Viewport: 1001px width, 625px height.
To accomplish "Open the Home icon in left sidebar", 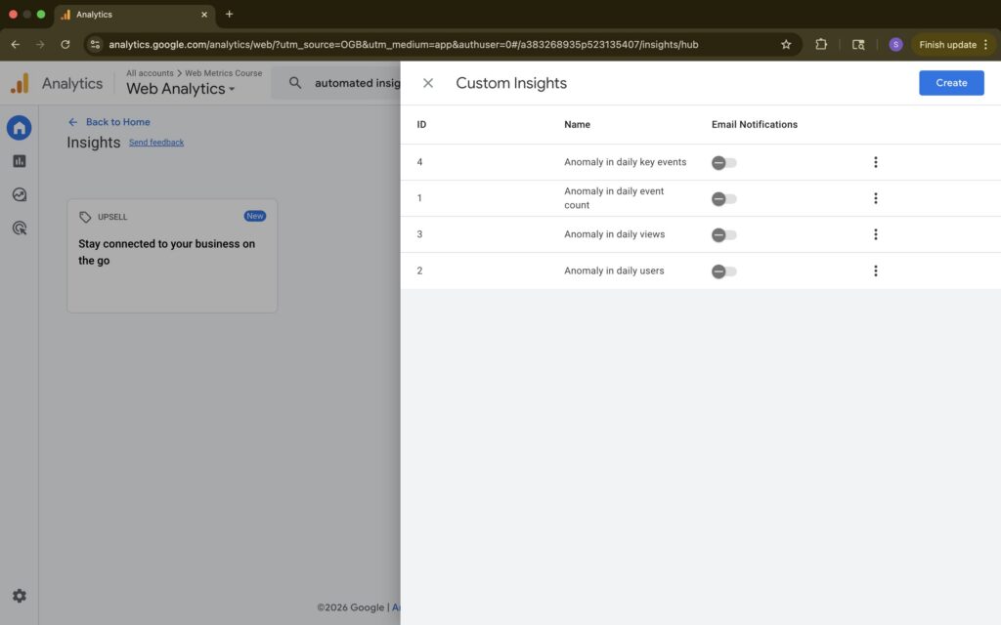I will coord(20,128).
